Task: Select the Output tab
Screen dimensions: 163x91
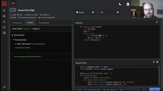Action: (x=30, y=22)
